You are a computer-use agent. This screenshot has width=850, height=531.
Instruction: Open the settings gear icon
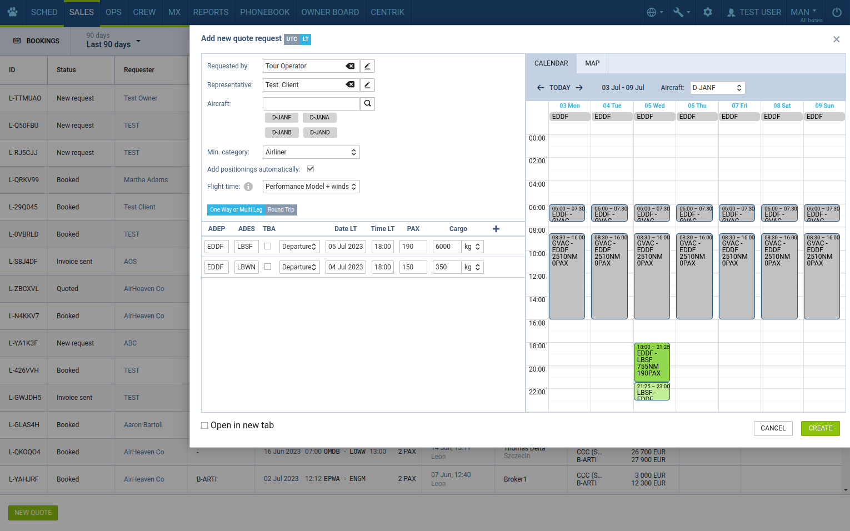pos(708,12)
